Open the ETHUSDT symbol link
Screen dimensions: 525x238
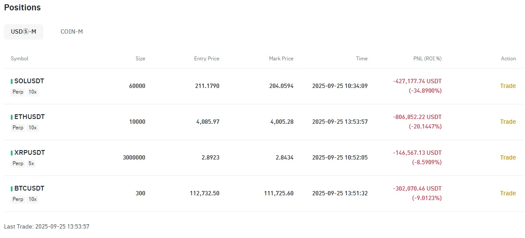29,117
